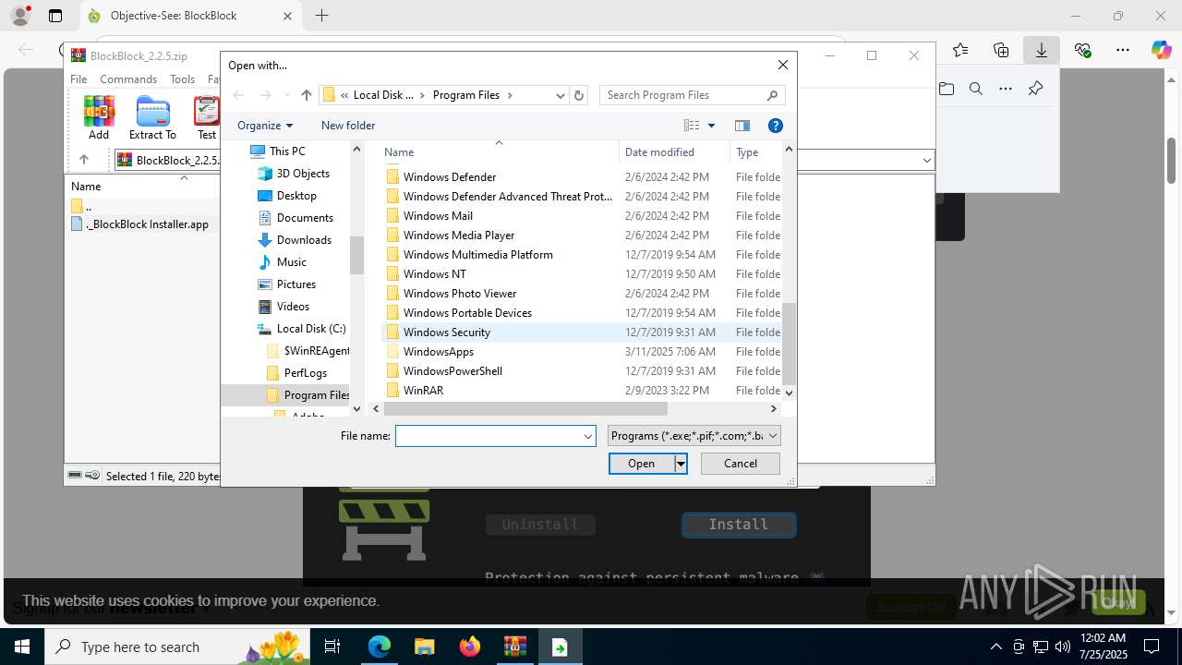Viewport: 1182px width, 665px height.
Task: Select Objective-See: BlockBlock browser tab
Action: tap(189, 16)
